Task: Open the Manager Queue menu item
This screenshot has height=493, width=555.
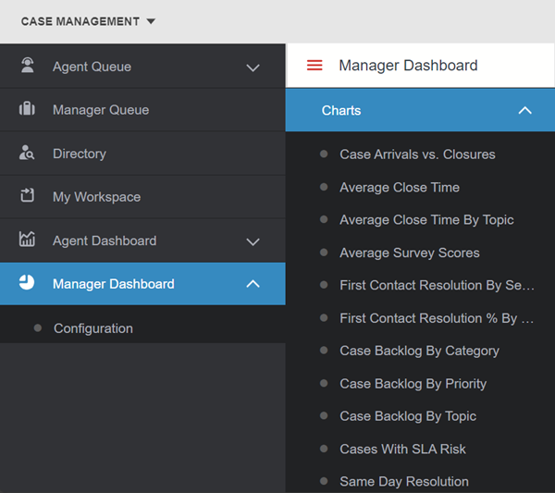Action: [x=142, y=110]
